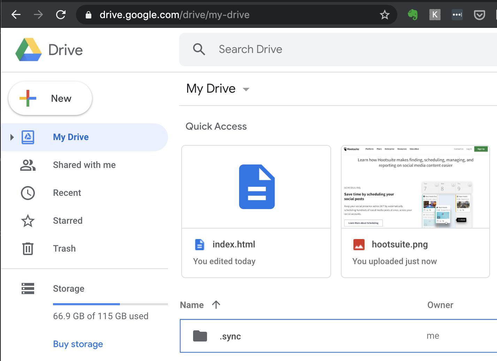Click the password dots extension icon
This screenshot has width=497, height=361.
pyautogui.click(x=457, y=15)
